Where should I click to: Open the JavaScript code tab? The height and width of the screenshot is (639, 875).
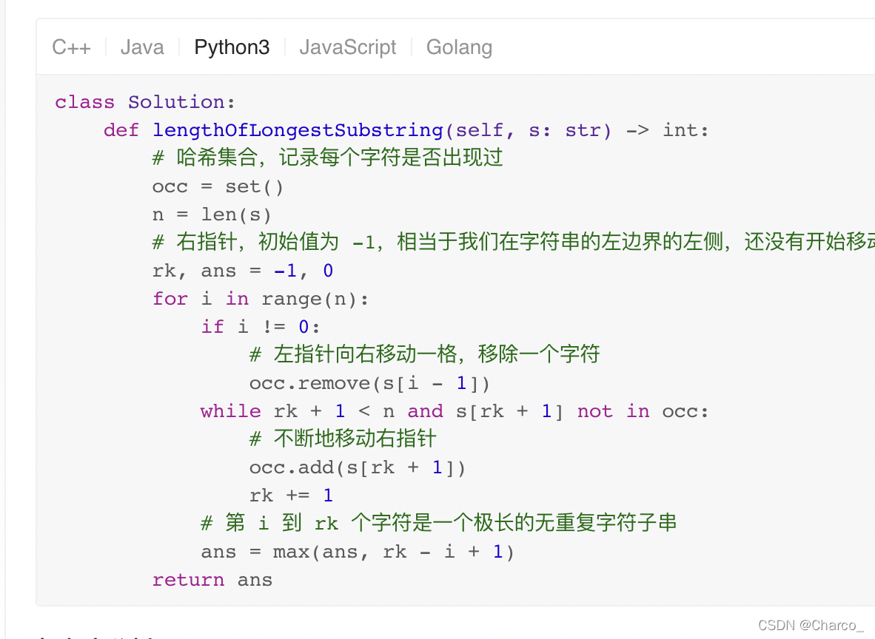(x=348, y=47)
